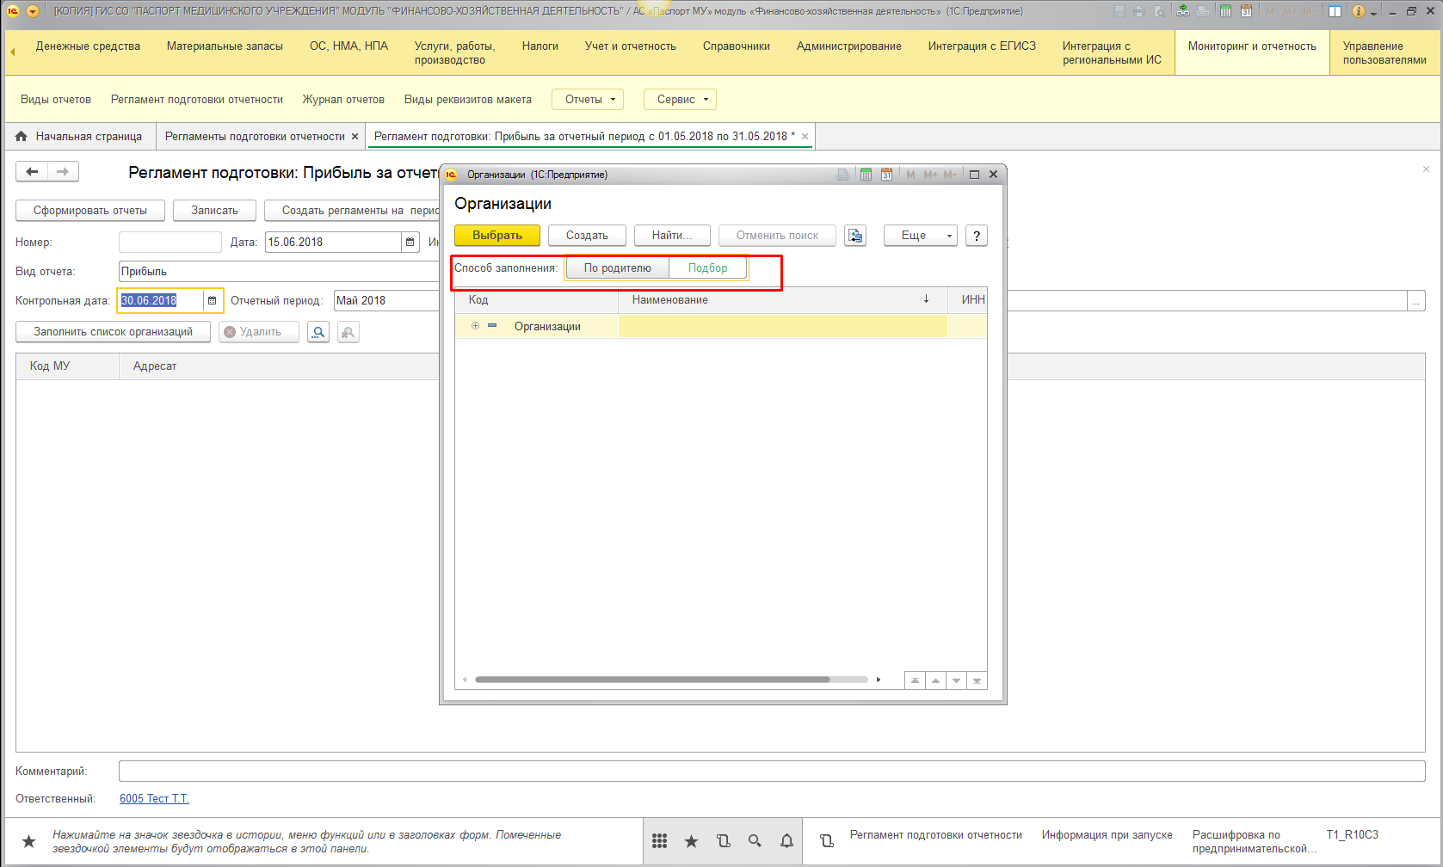Image resolution: width=1443 pixels, height=867 pixels.
Task: Click the help question mark button in the dialog
Action: point(976,236)
